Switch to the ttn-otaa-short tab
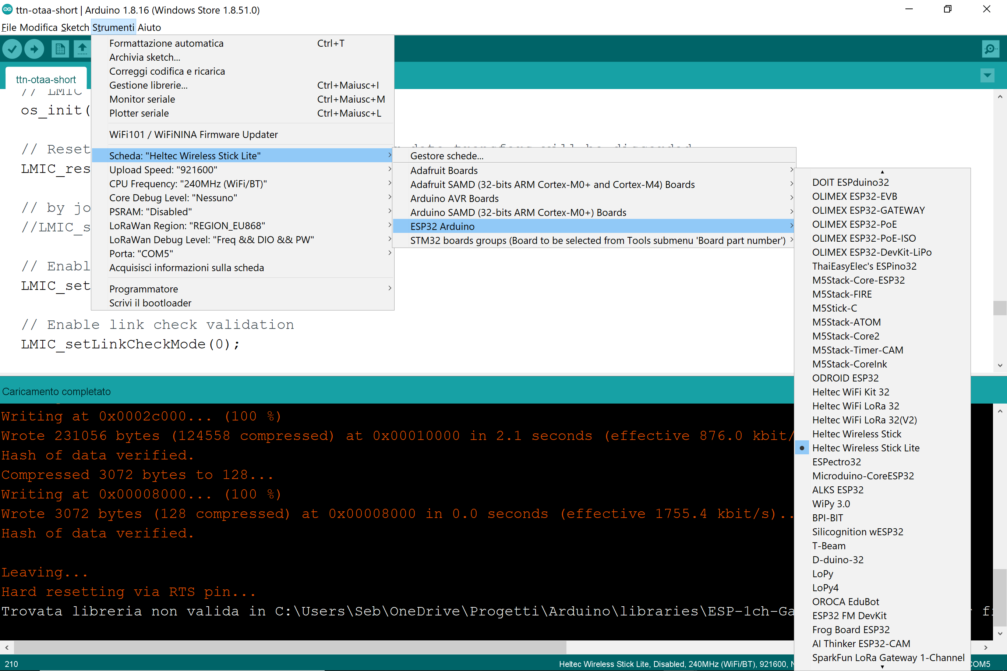This screenshot has width=1007, height=671. click(x=46, y=79)
